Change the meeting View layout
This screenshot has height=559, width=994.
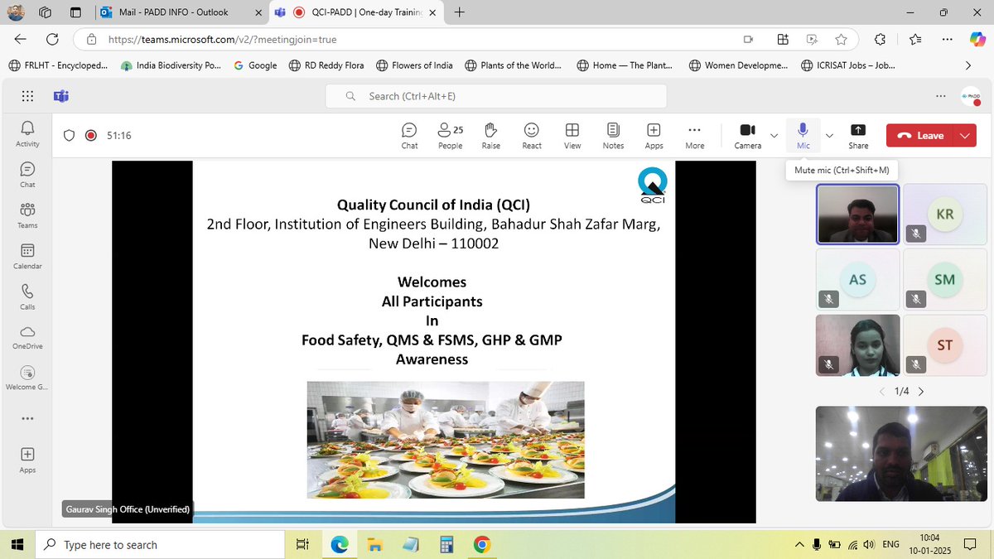coord(572,135)
